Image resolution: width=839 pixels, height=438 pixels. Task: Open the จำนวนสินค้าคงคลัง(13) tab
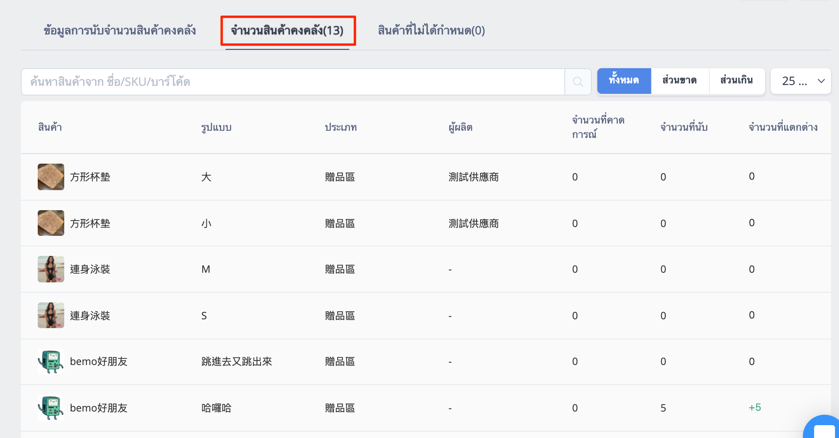[x=287, y=30]
